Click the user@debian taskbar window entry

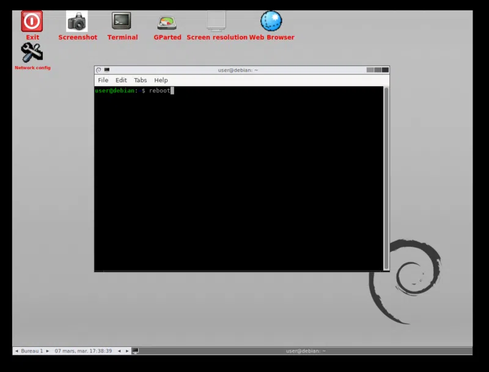(x=306, y=351)
